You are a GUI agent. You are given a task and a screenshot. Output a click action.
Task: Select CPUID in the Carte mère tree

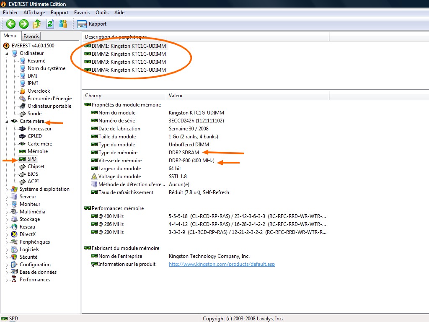point(34,136)
